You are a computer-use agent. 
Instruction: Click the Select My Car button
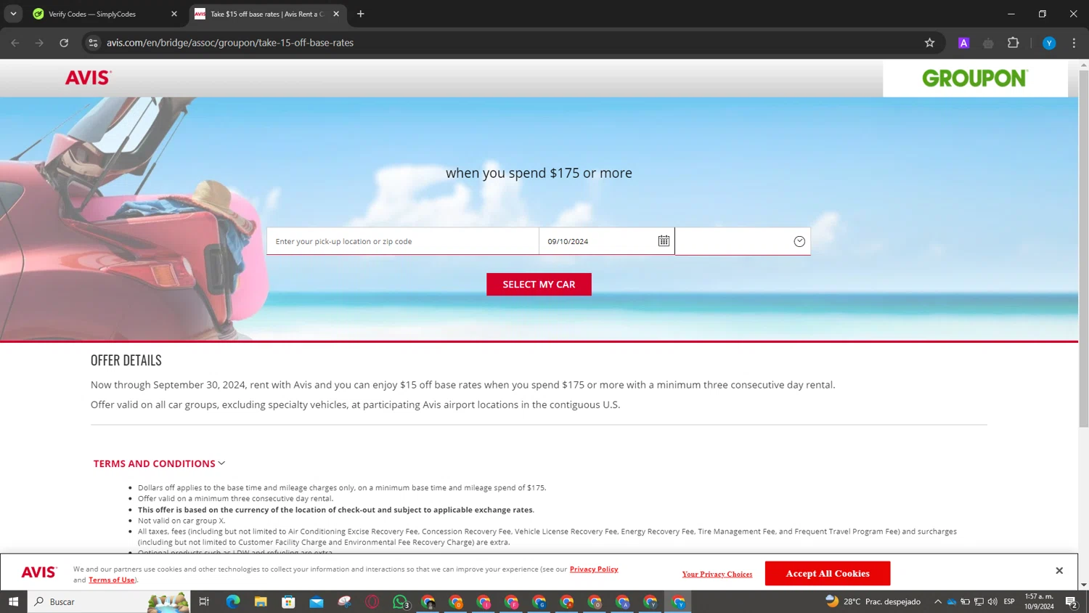[539, 284]
